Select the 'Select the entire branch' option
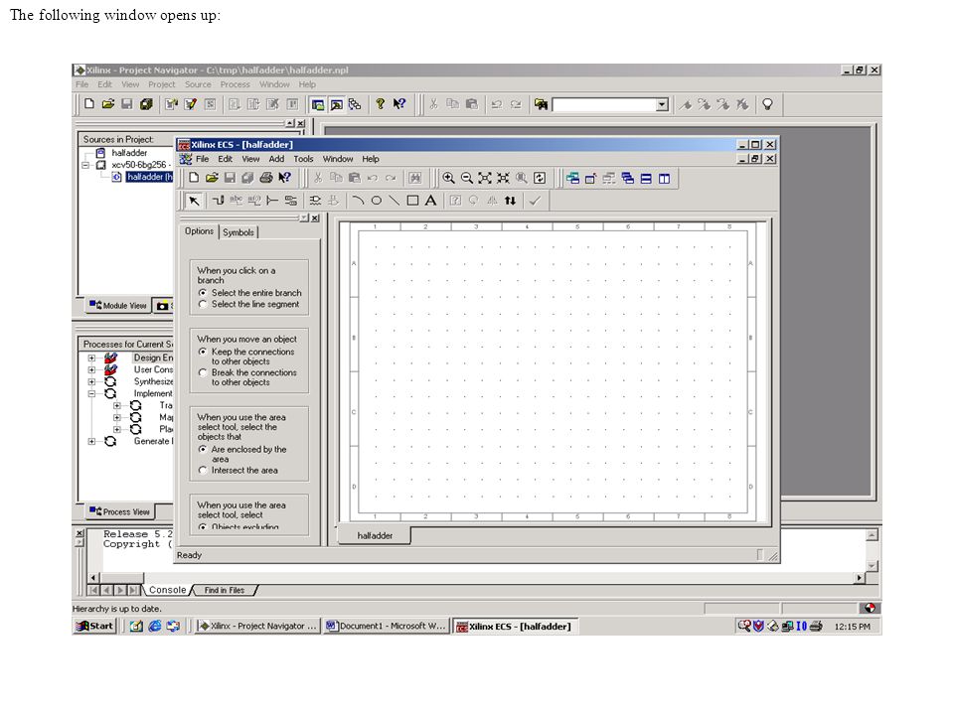954x715 pixels. pos(203,292)
